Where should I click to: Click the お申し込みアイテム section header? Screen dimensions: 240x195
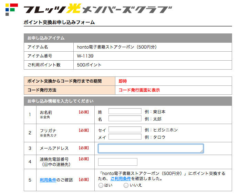coord(128,38)
